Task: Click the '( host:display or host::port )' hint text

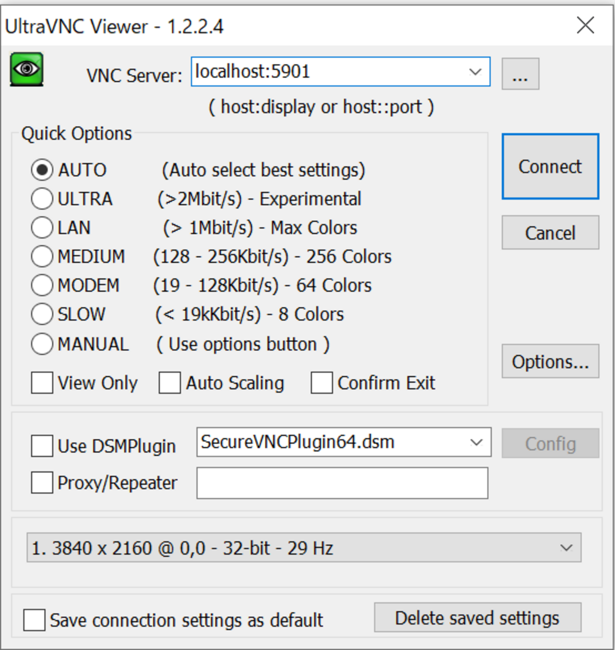Action: (321, 107)
